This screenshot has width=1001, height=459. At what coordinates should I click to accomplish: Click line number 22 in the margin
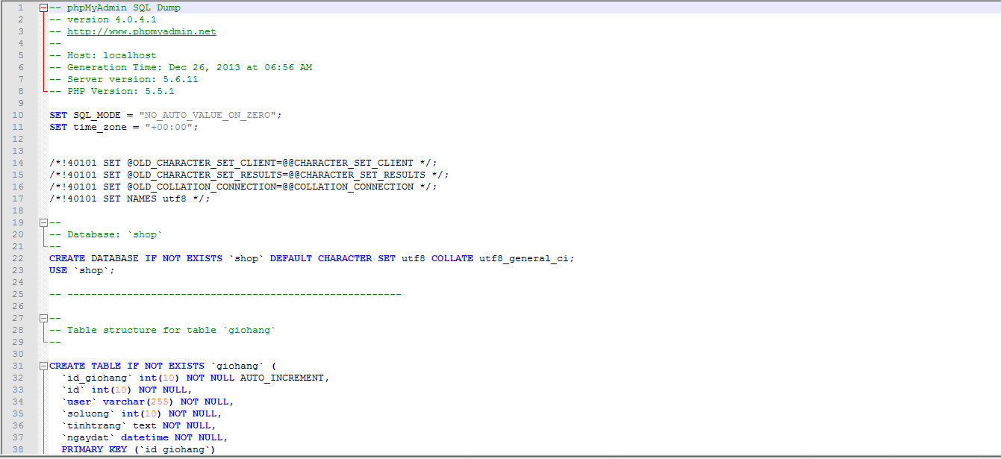click(18, 258)
